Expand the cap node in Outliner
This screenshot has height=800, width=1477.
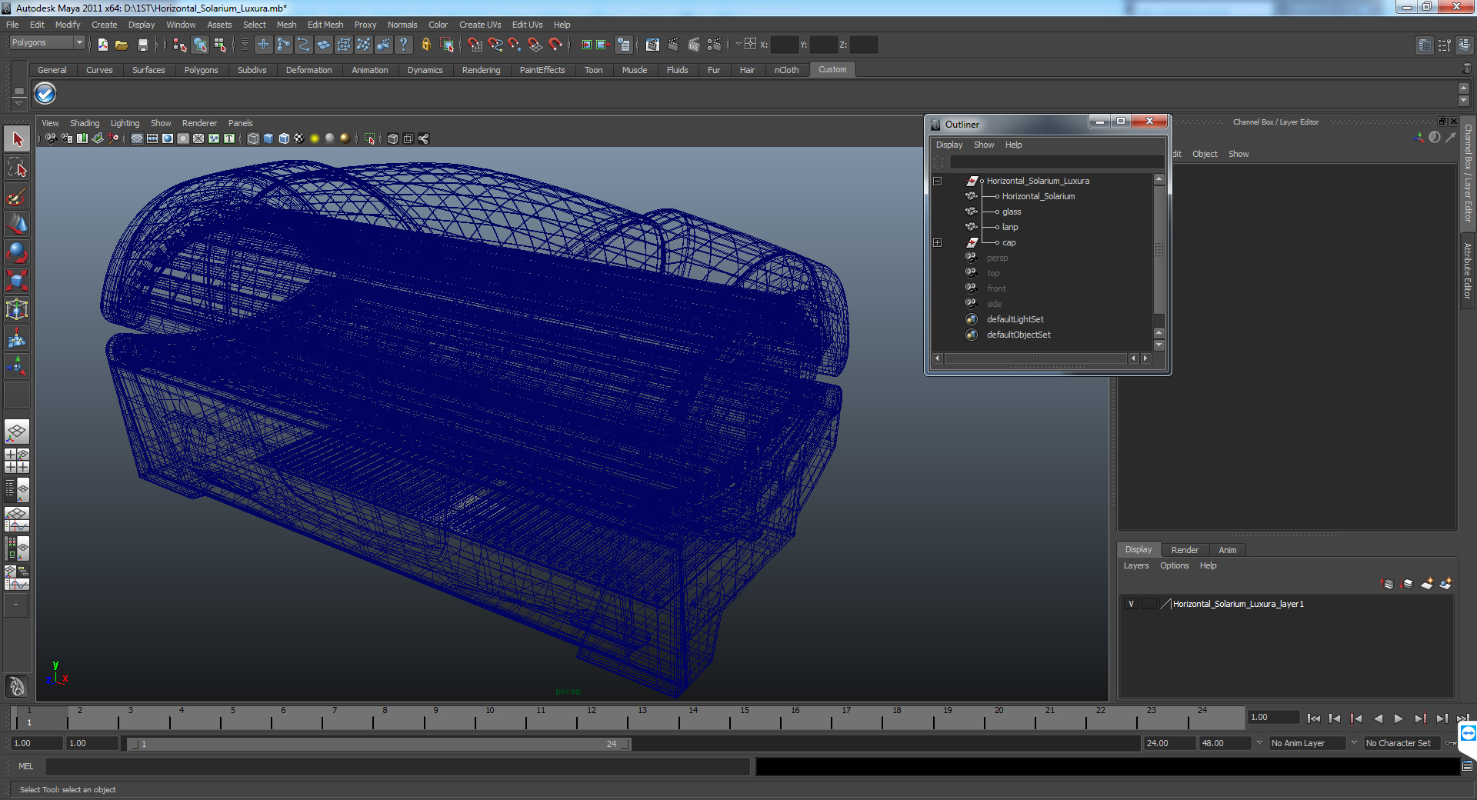click(937, 242)
